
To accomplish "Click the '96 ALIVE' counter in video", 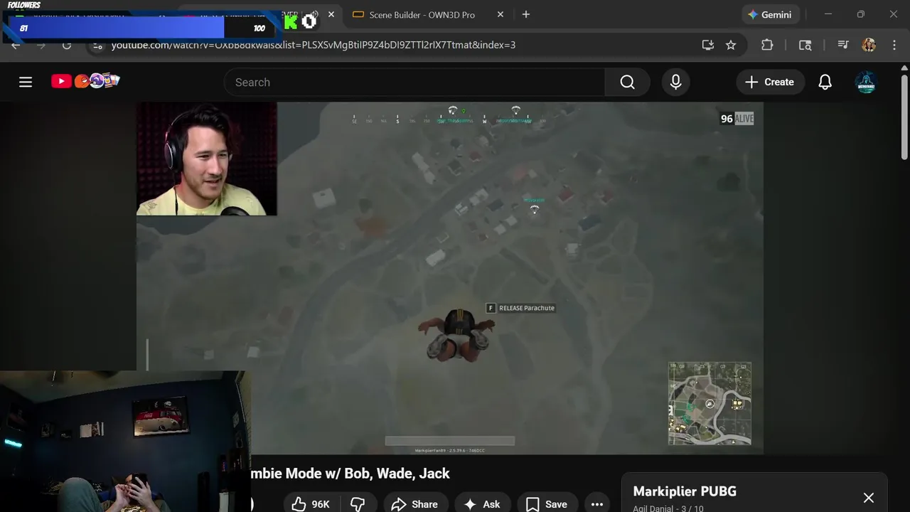I will click(x=737, y=119).
